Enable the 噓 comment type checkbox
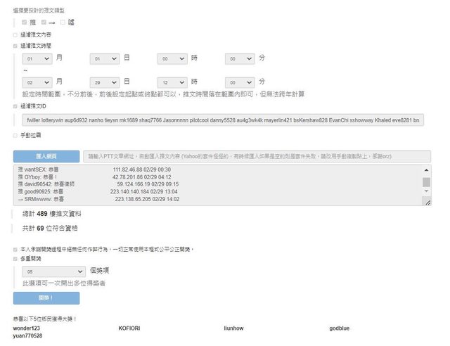450x346 pixels. (x=63, y=23)
